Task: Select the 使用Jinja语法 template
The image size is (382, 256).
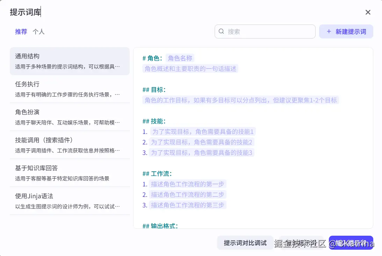Action: [70, 201]
